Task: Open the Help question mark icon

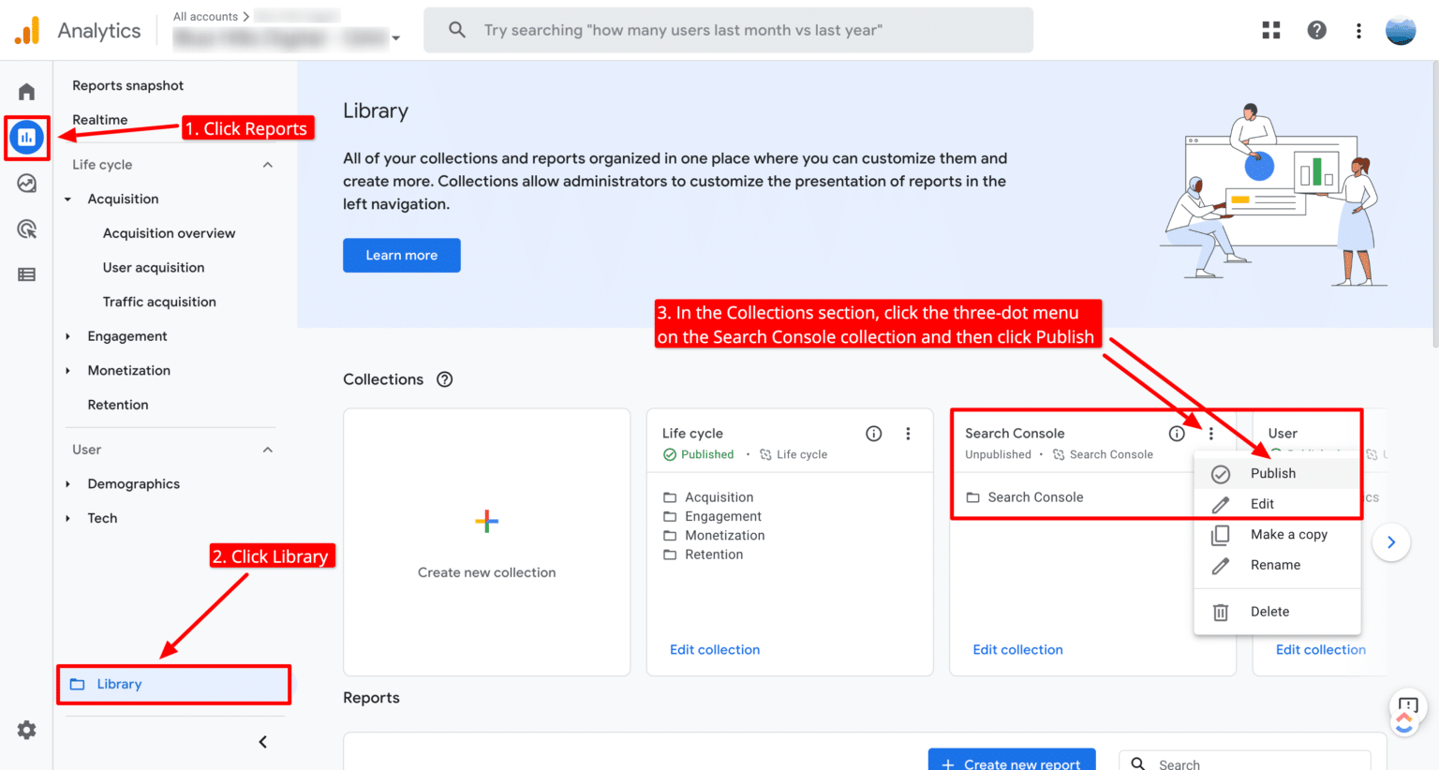Action: coord(1316,30)
